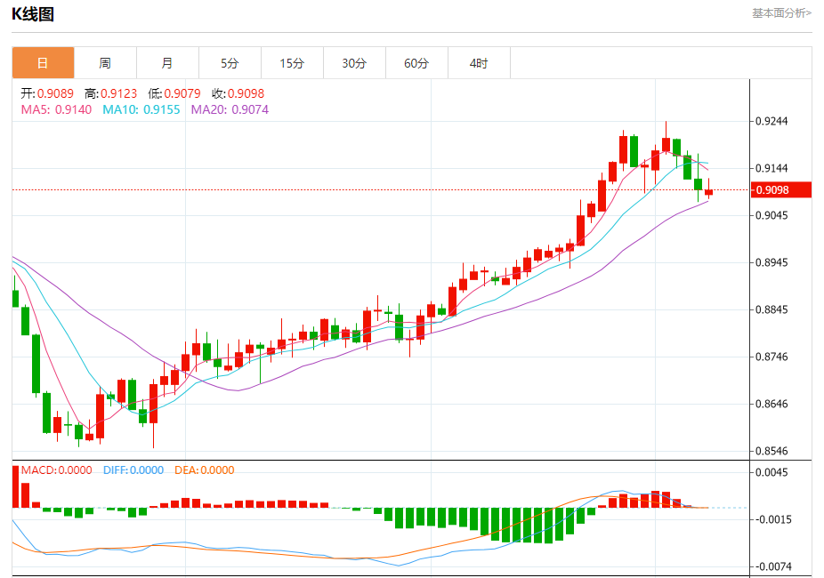This screenshot has height=578, width=824.
Task: Click the 0.0045 MACD axis label
Action: [x=771, y=472]
